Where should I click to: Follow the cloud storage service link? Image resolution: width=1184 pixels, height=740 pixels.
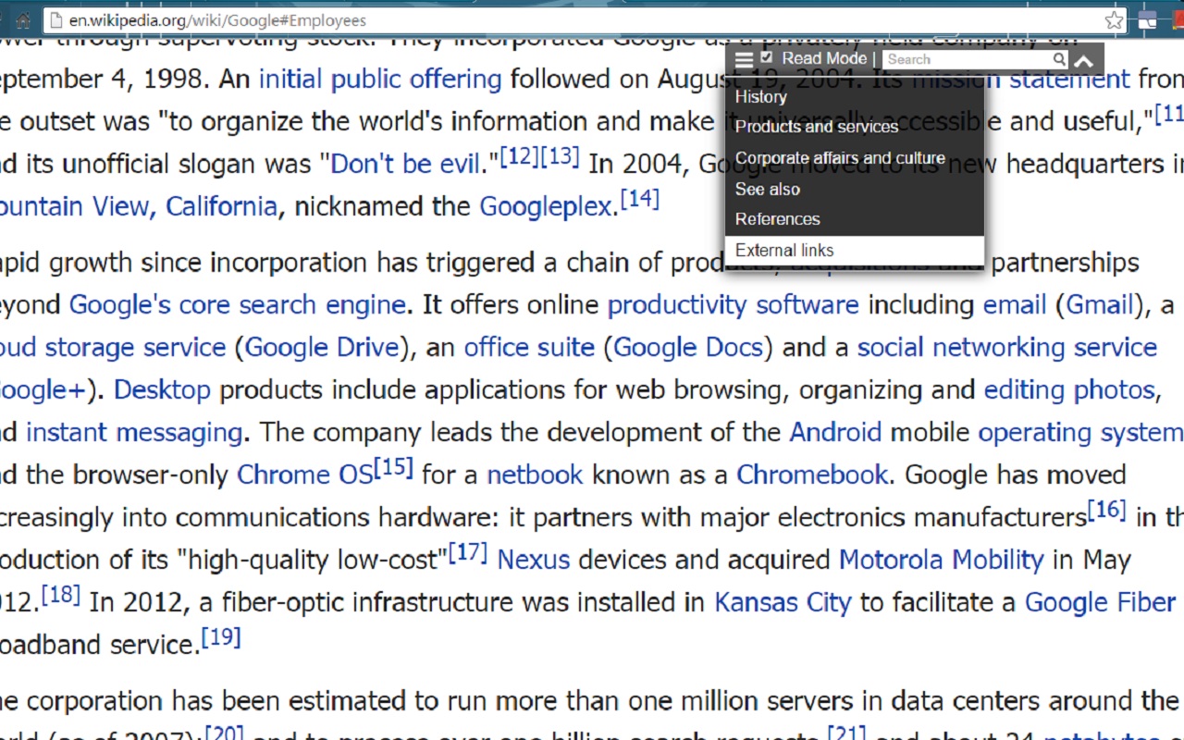click(113, 347)
